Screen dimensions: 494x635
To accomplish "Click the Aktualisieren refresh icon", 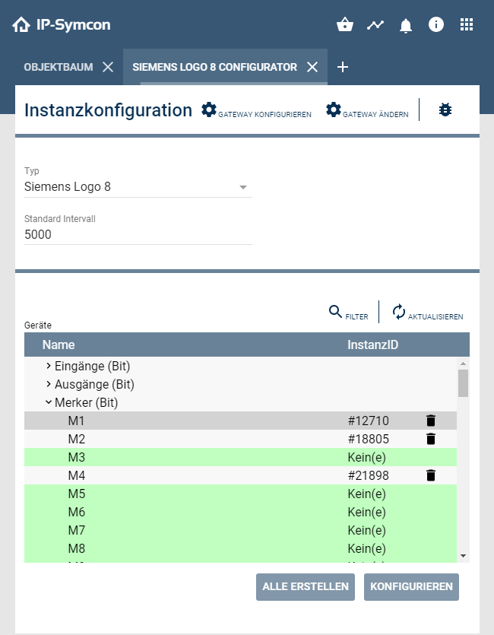I will tap(397, 311).
